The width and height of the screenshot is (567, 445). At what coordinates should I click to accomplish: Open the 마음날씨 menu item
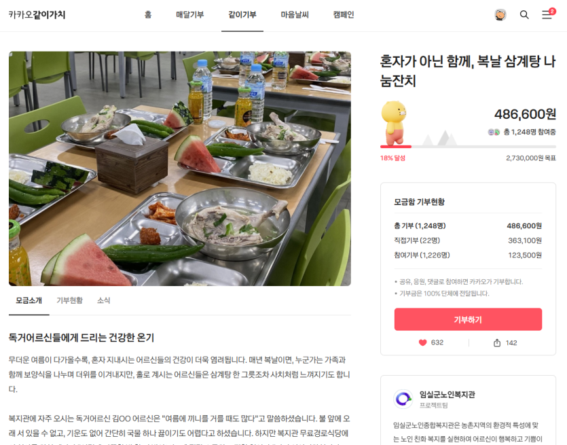(x=295, y=15)
